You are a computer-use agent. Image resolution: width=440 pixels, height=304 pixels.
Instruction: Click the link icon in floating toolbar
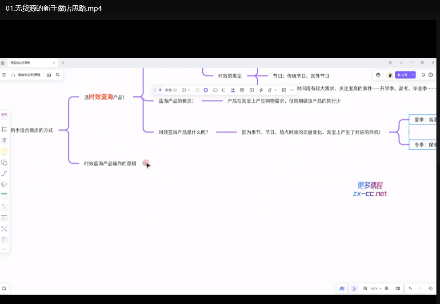click(261, 90)
